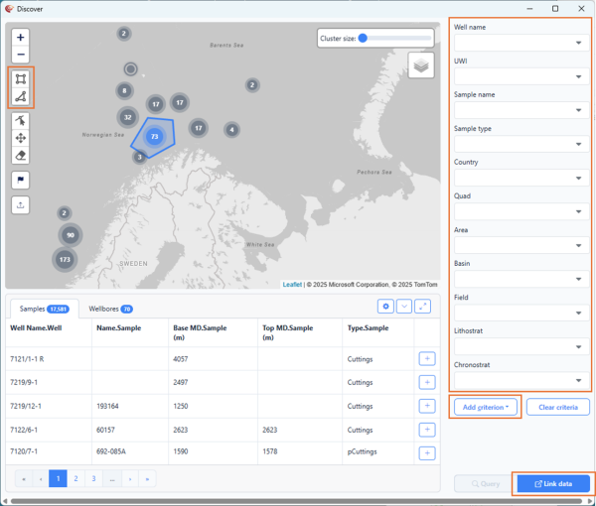The image size is (596, 506).
Task: Add sample 7121/1-1 R with plus button
Action: pos(426,358)
